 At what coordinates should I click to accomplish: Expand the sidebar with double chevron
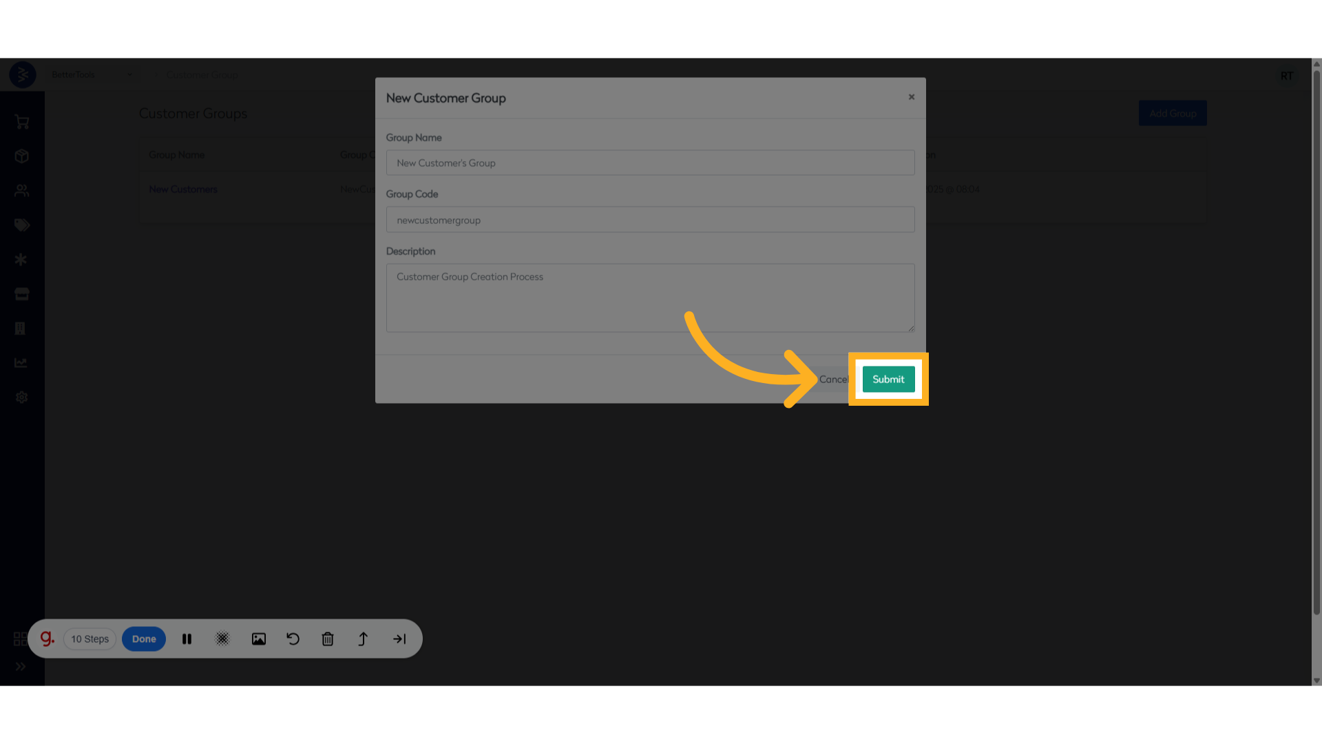tap(21, 667)
